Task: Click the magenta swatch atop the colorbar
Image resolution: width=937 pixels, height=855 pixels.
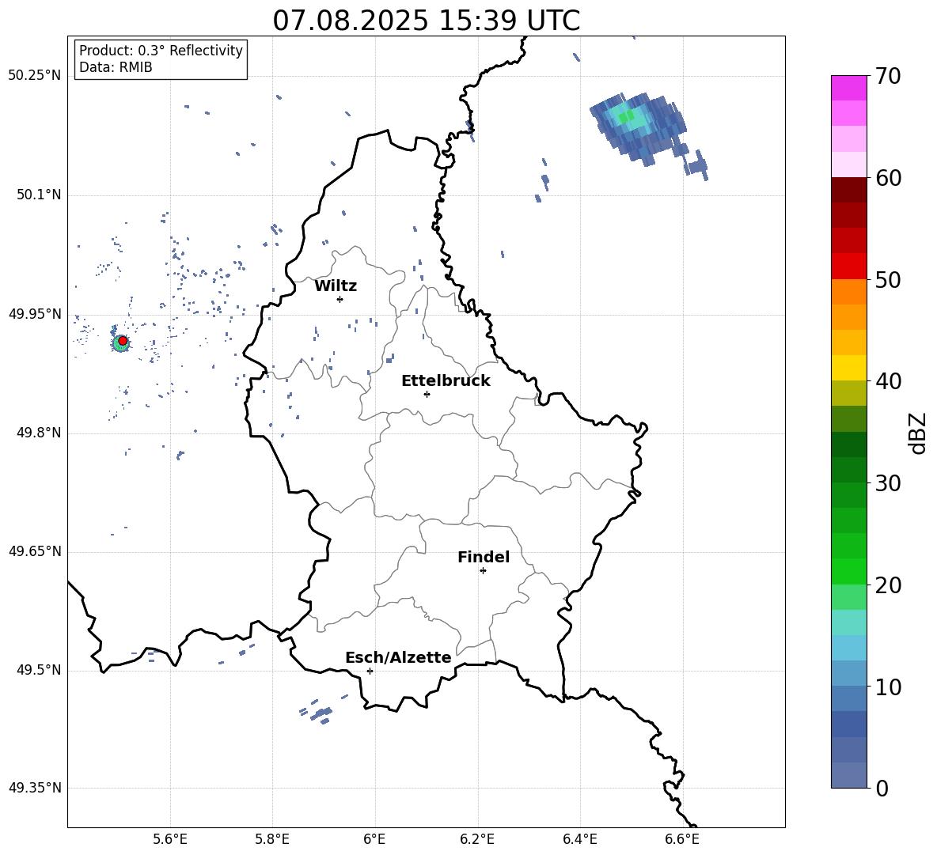Action: (x=848, y=88)
